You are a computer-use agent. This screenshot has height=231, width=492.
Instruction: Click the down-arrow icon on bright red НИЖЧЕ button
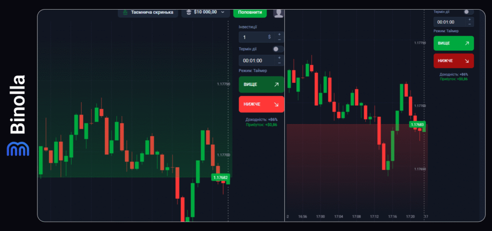coord(276,104)
